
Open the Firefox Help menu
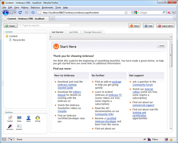click(x=66, y=7)
